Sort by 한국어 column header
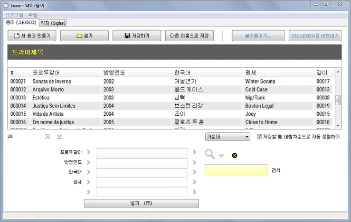The height and width of the screenshot is (222, 351). click(x=207, y=72)
